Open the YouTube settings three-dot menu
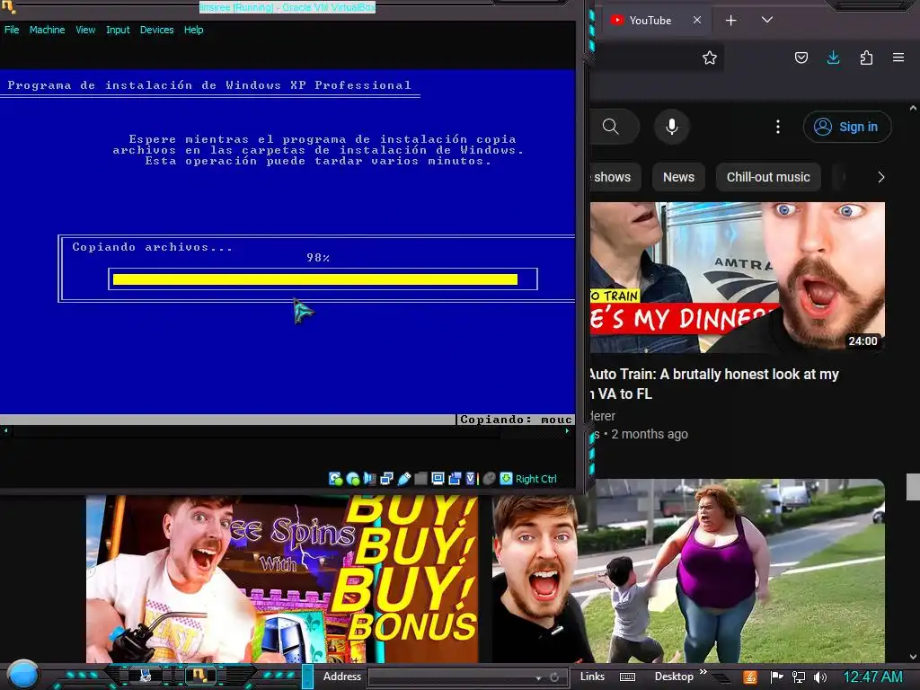The height and width of the screenshot is (690, 920). coord(778,127)
